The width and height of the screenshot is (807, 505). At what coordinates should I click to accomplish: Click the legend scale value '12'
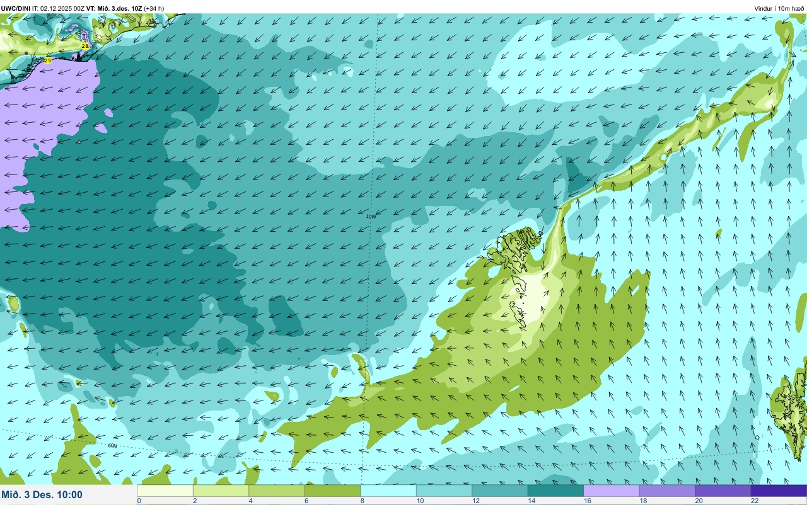475,501
